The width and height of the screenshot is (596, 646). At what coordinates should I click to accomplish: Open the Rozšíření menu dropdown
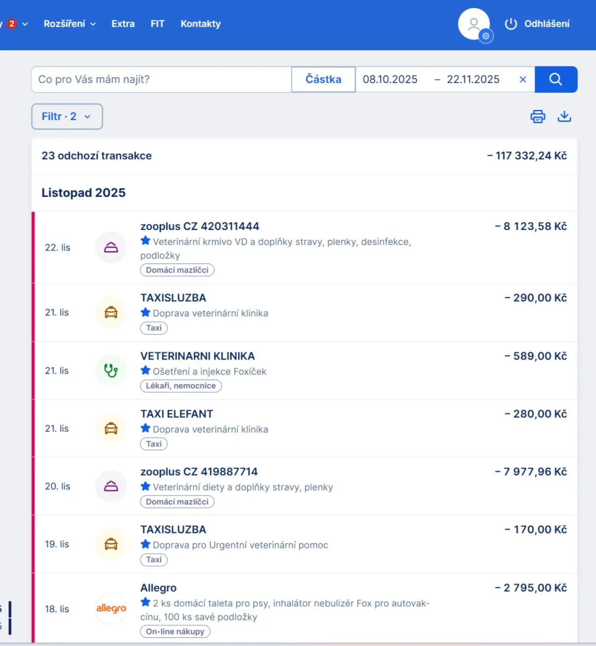point(69,24)
